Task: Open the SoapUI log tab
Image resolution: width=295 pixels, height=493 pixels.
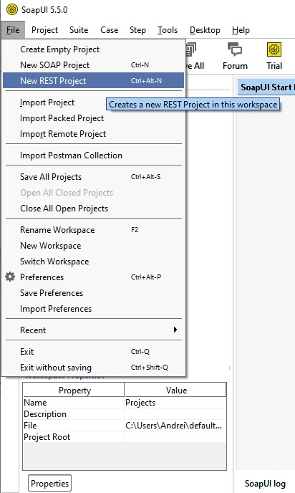Action: pos(265,483)
